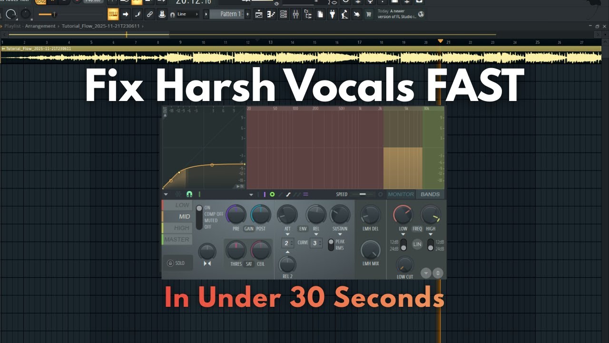This screenshot has height=343, width=609.
Task: Toggle the 12dB/24dB switch under HIGH freq
Action: point(431,245)
